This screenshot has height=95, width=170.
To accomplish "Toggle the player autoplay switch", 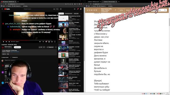I will coord(40,42).
